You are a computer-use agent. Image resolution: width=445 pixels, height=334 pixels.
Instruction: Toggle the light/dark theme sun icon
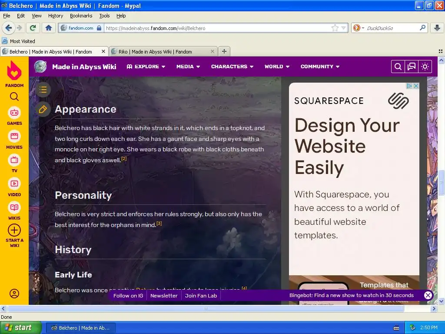coord(425,67)
